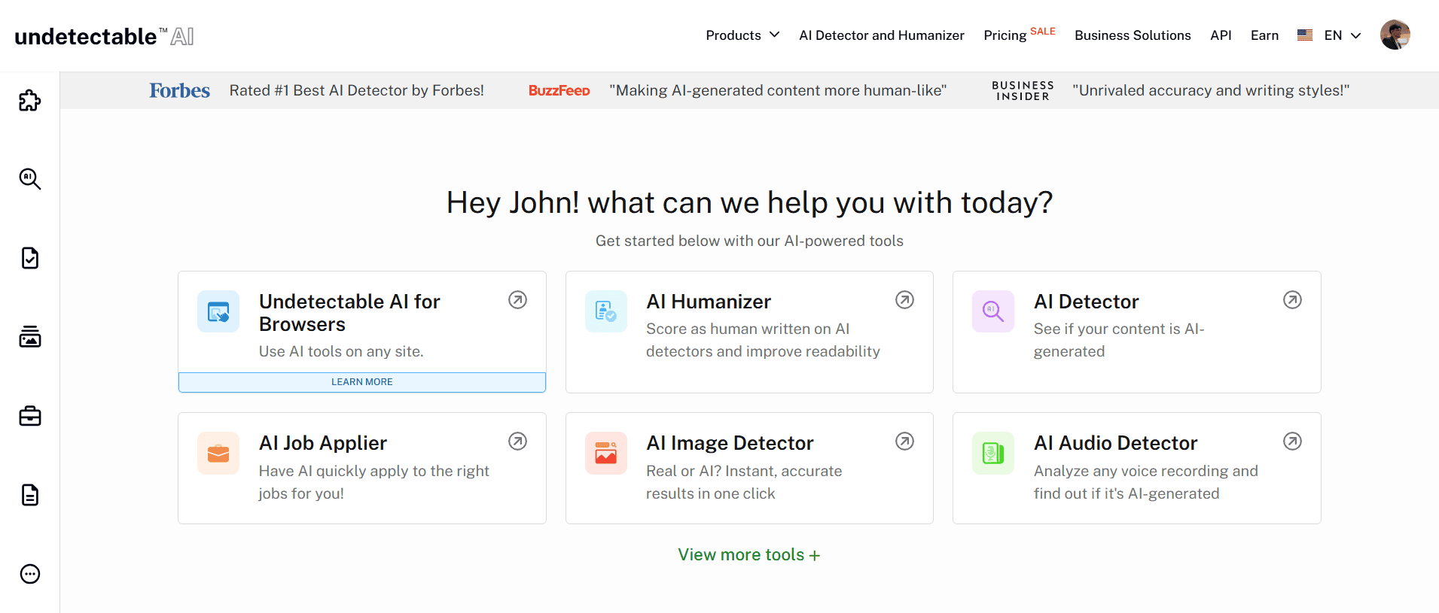The width and height of the screenshot is (1439, 613).
Task: Open the API nav item
Action: [x=1221, y=35]
